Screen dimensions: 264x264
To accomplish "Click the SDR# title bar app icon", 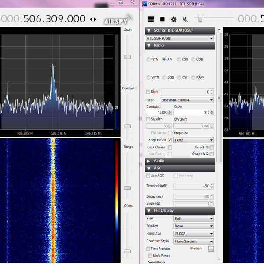I will tap(144, 4).
